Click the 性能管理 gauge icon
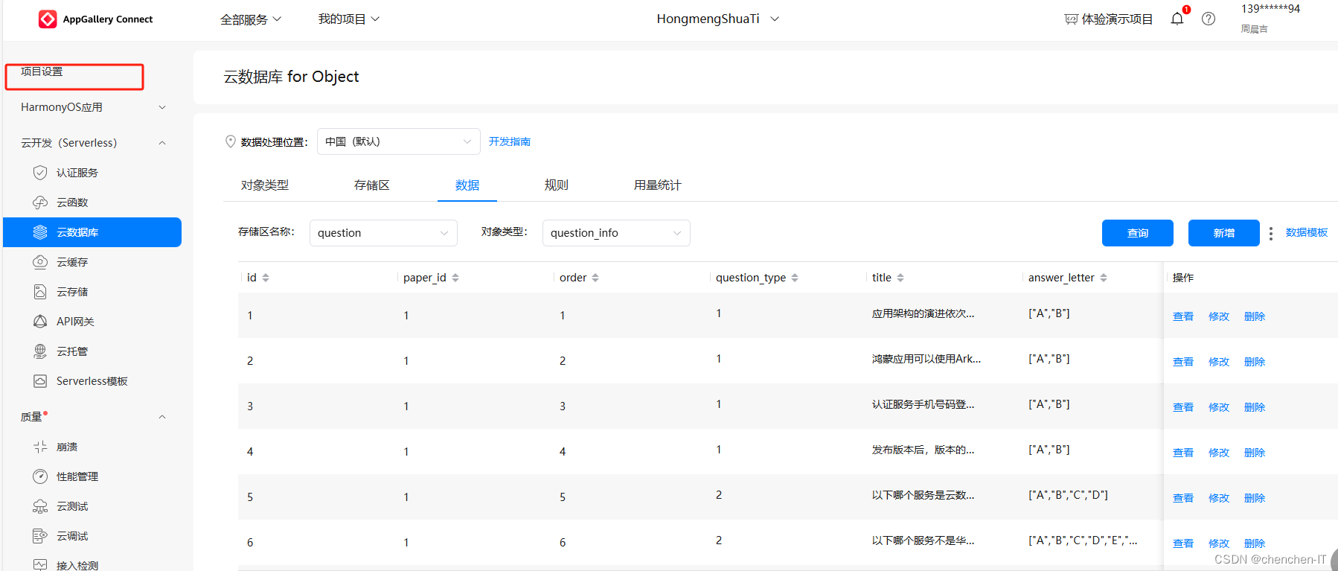This screenshot has height=571, width=1338. (40, 476)
